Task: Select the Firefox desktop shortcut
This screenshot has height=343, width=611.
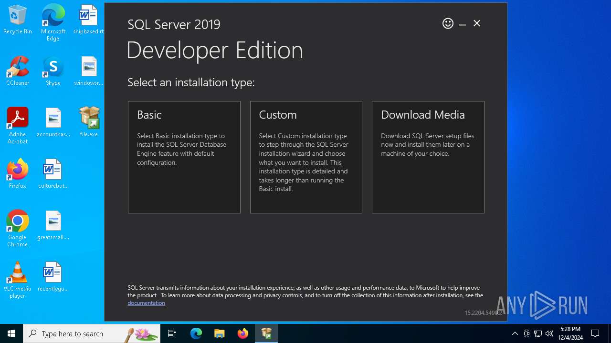Action: pos(18,174)
